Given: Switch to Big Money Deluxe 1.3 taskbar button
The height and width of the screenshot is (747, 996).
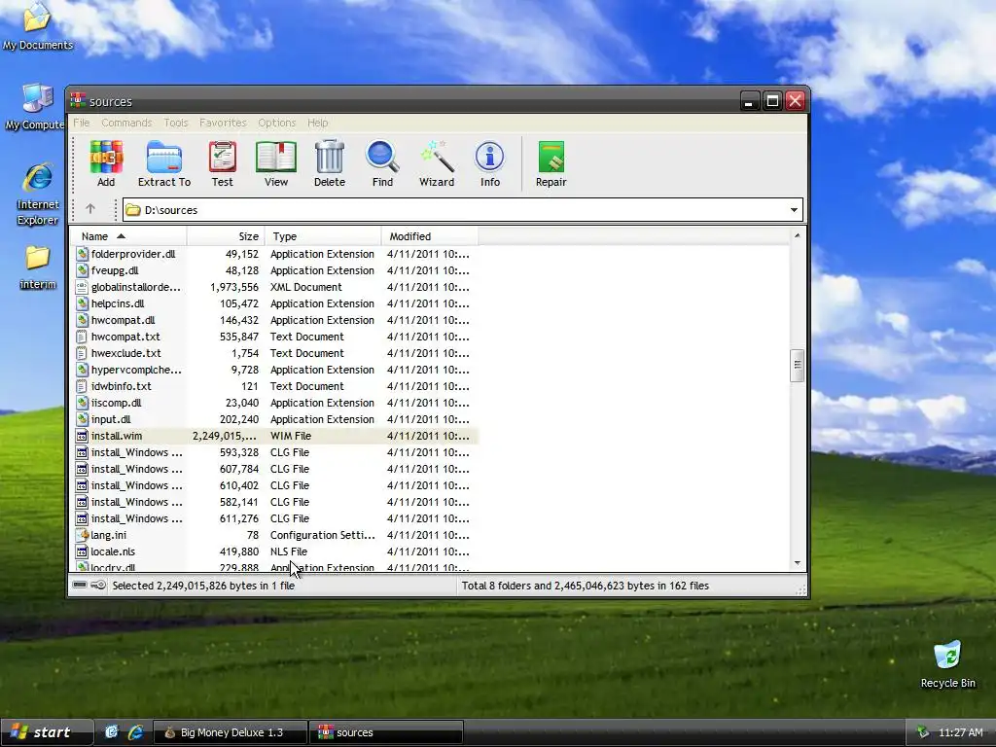Looking at the screenshot, I should coord(230,732).
